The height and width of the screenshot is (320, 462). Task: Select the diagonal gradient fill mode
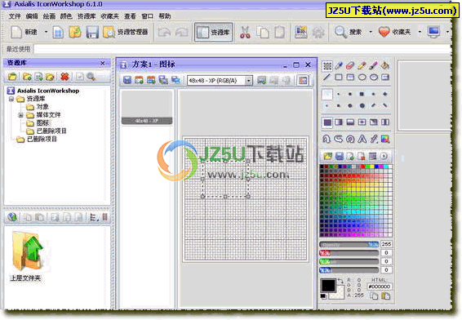tap(374, 122)
